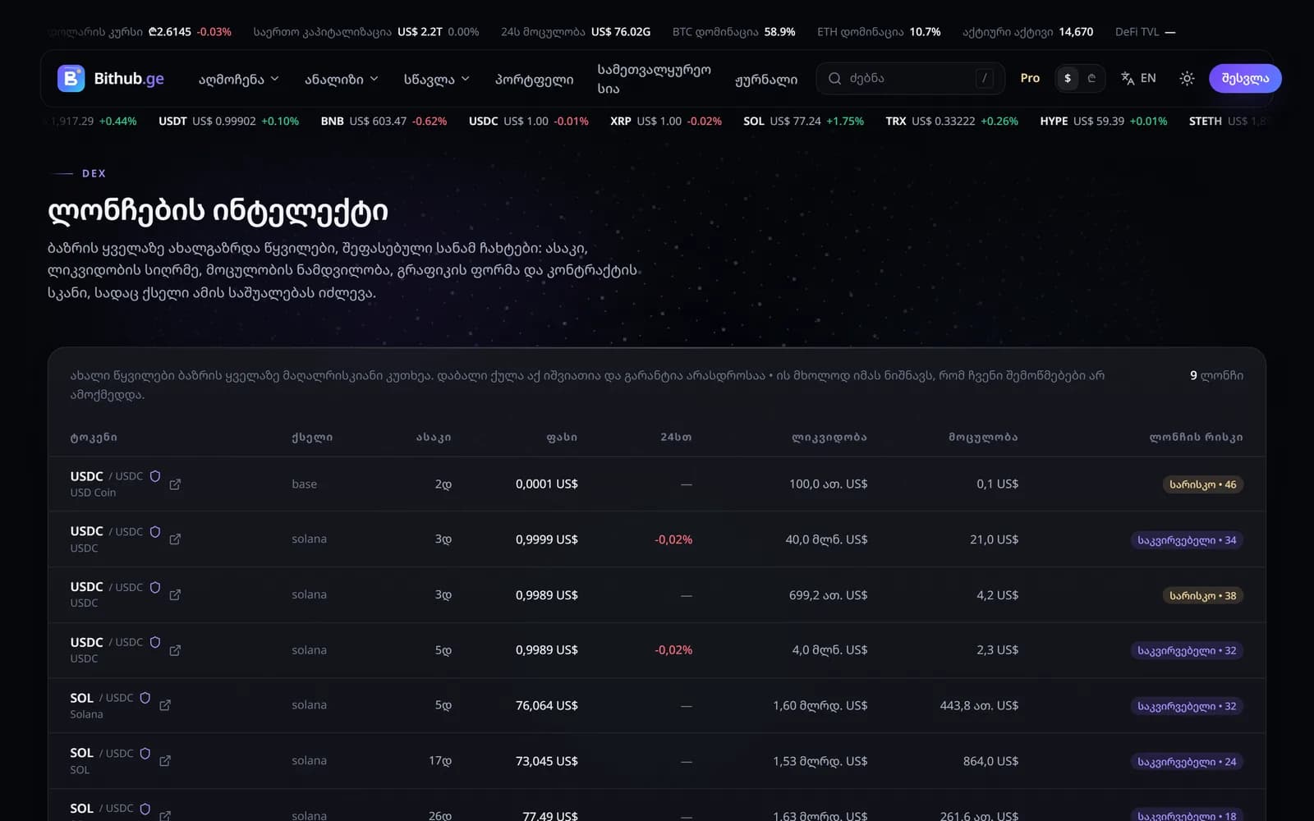
Task: Click the შესვლა login button
Action: tap(1245, 79)
